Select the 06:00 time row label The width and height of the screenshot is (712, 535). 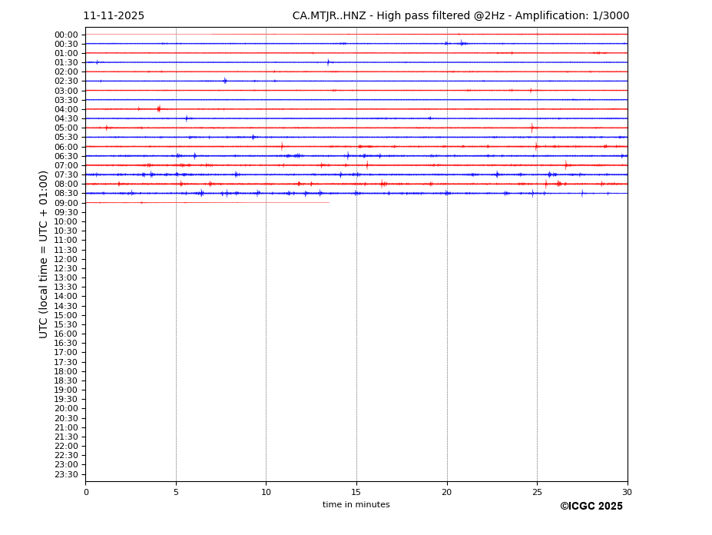66,147
